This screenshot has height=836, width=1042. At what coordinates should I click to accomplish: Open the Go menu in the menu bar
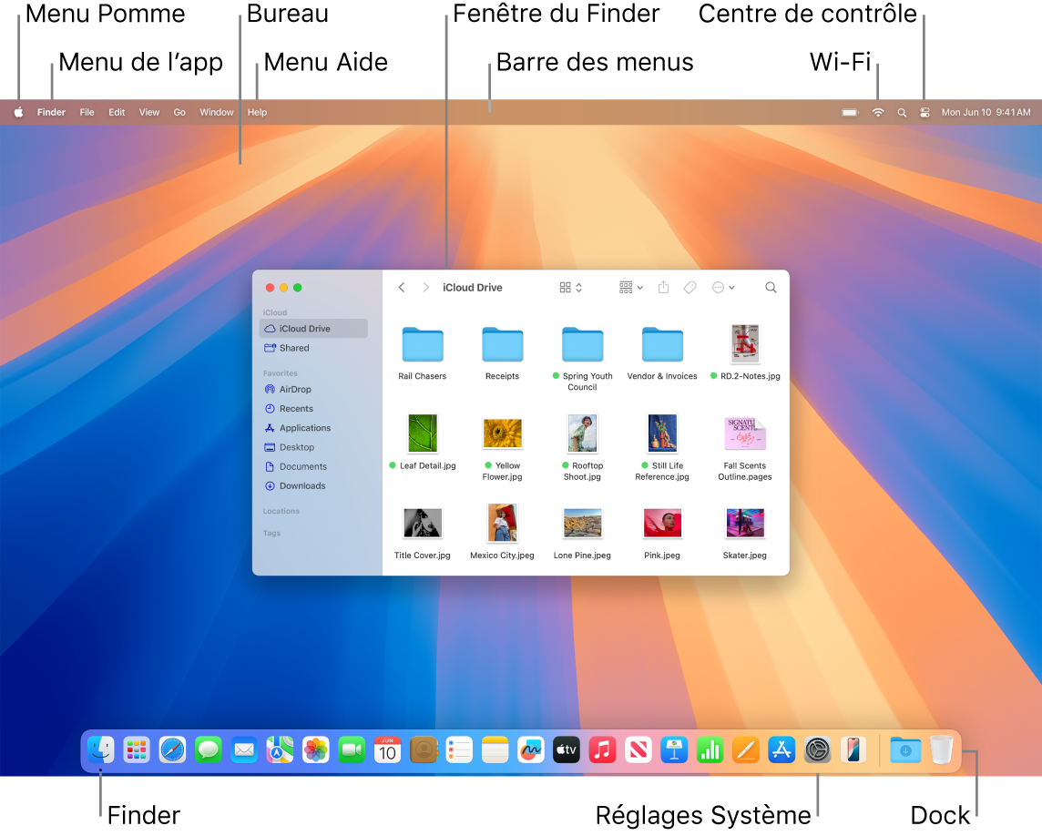click(179, 112)
